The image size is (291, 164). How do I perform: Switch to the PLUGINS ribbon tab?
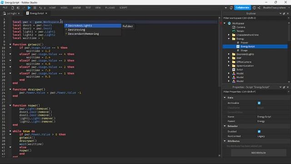pos(110,8)
